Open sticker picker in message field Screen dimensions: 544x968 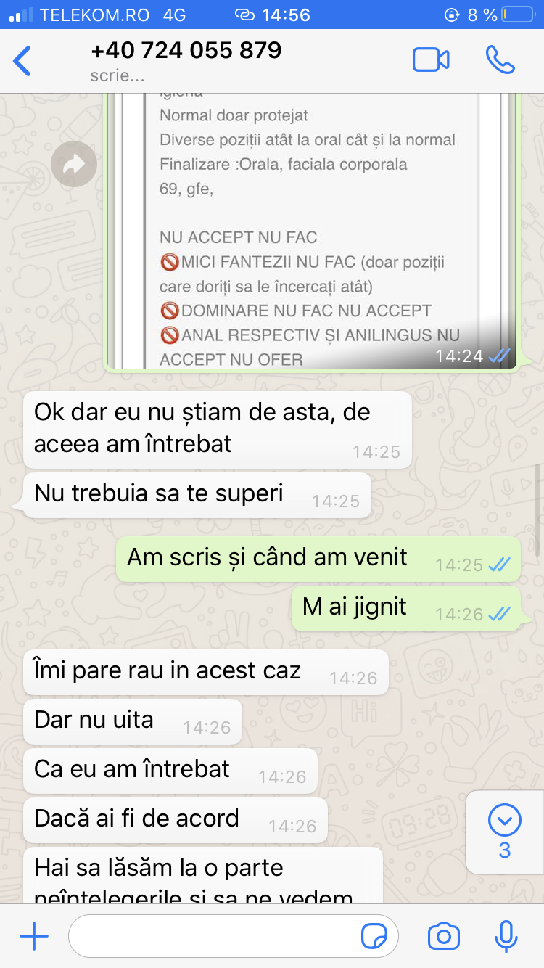tap(374, 937)
